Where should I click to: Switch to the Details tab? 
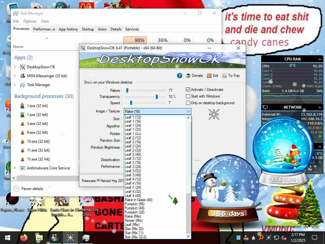click(116, 29)
